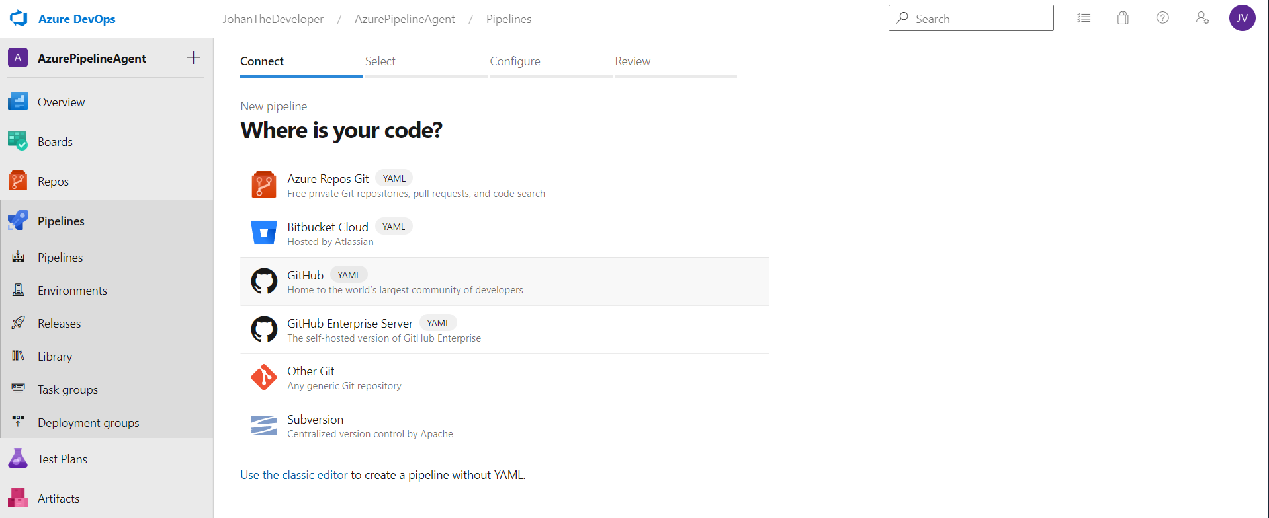This screenshot has height=518, width=1269.
Task: Open the AzurePipelineAgent project name
Action: [92, 59]
